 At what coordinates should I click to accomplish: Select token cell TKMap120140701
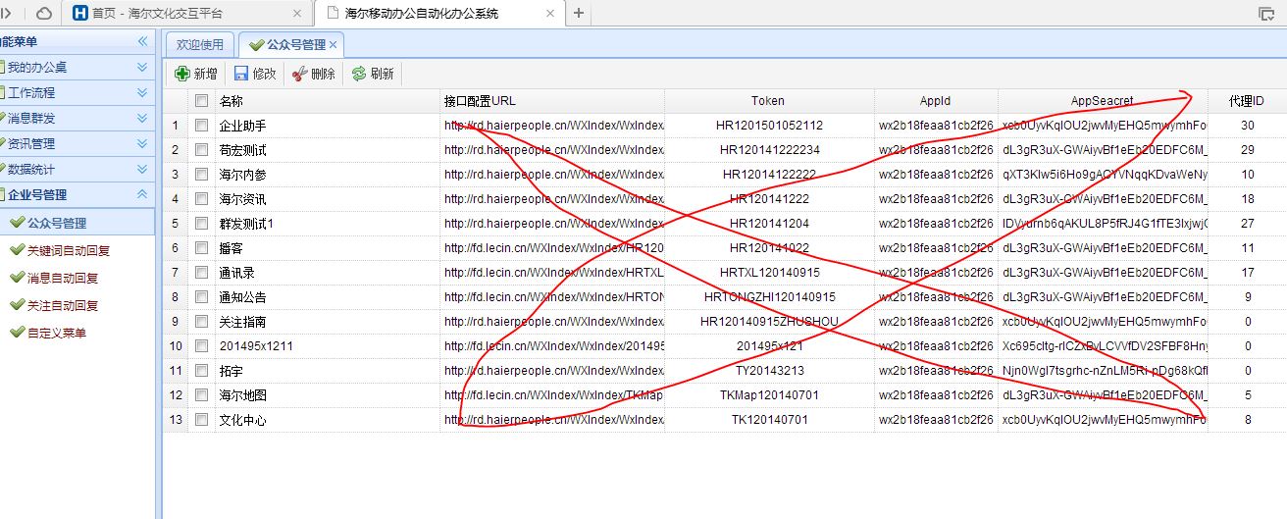pyautogui.click(x=769, y=395)
